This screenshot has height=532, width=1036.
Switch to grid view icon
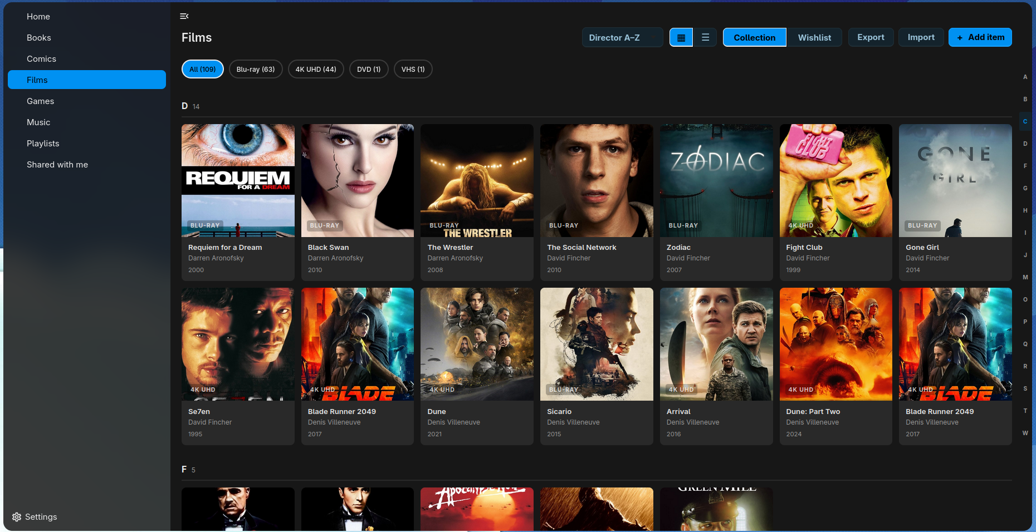tap(681, 37)
